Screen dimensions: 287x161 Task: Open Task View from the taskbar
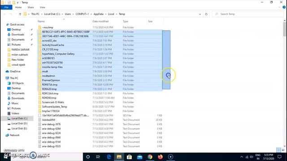98,157
